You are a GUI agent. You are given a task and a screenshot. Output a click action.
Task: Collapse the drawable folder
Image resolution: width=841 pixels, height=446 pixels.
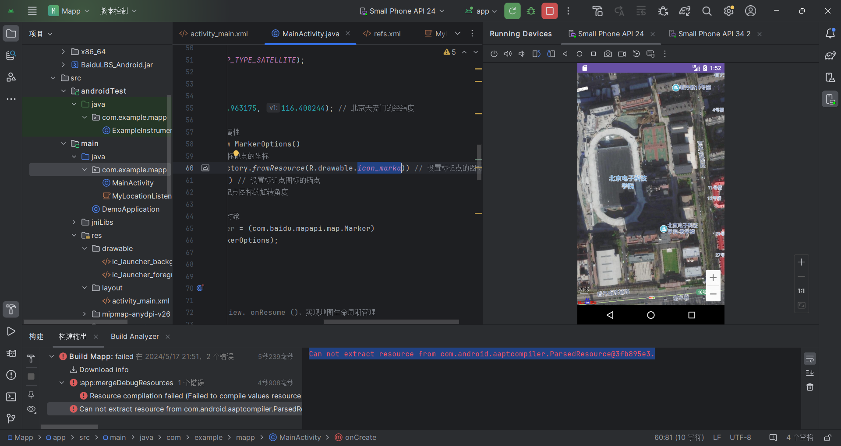click(85, 248)
